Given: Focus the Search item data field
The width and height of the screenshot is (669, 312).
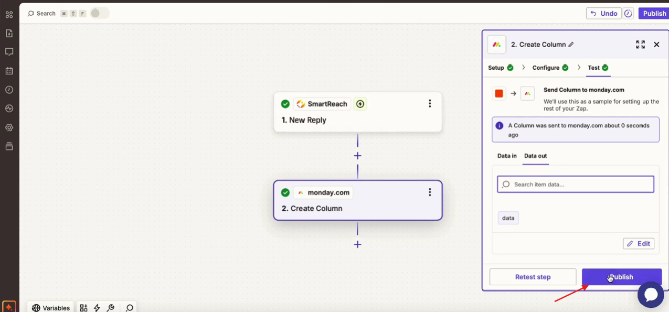Looking at the screenshot, I should click(x=576, y=185).
